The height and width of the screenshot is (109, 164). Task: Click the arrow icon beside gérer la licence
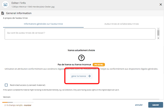click(89, 76)
